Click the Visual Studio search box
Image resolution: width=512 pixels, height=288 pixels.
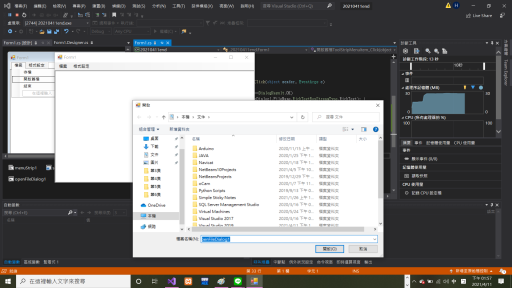click(x=297, y=6)
